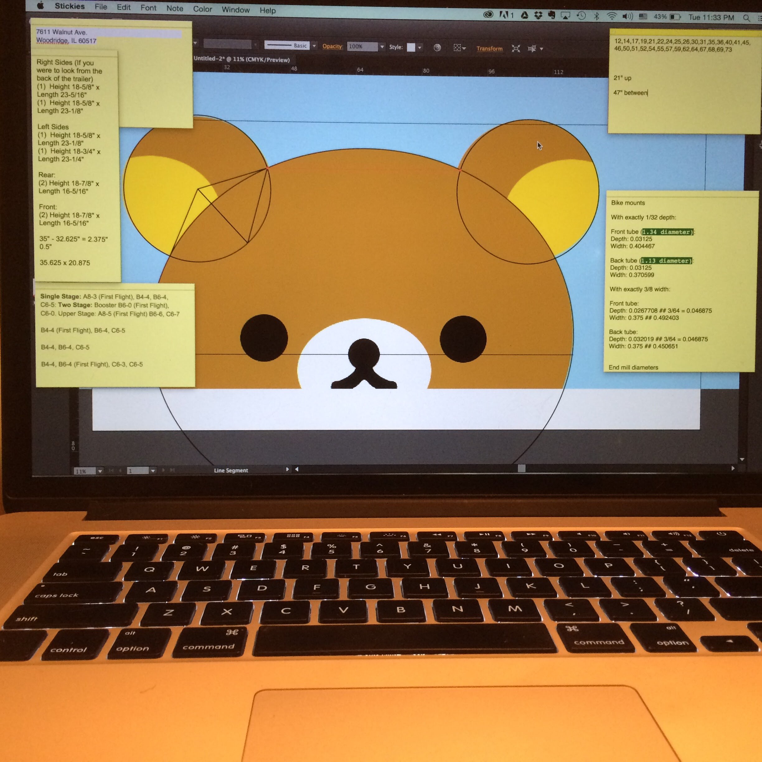Click the orange Transform link
762x762 pixels.
pyautogui.click(x=489, y=49)
